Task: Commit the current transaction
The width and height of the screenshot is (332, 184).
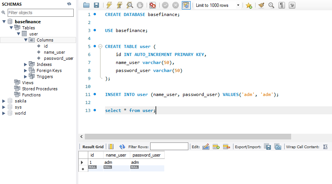Action: (x=165, y=5)
